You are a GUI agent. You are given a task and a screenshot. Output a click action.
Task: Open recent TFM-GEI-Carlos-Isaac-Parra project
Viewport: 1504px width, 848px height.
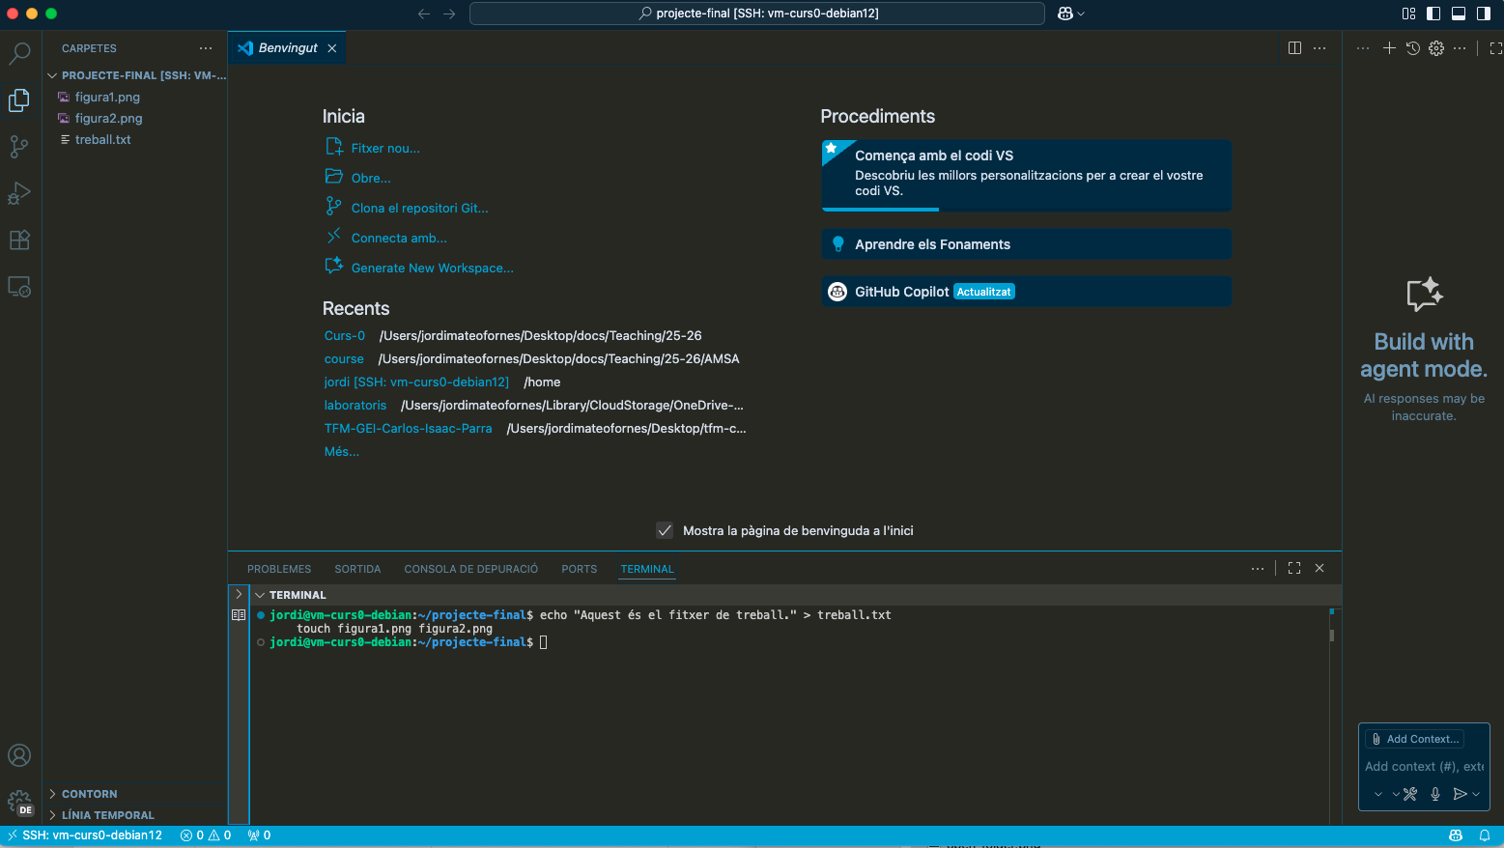408,428
